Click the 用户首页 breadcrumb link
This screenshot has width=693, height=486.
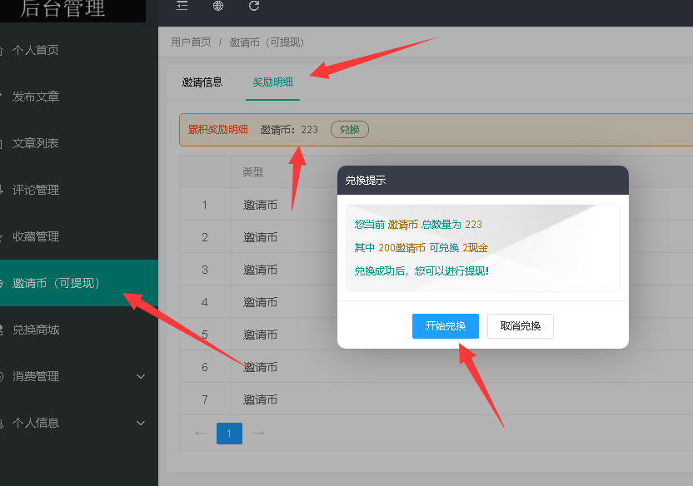(x=191, y=42)
